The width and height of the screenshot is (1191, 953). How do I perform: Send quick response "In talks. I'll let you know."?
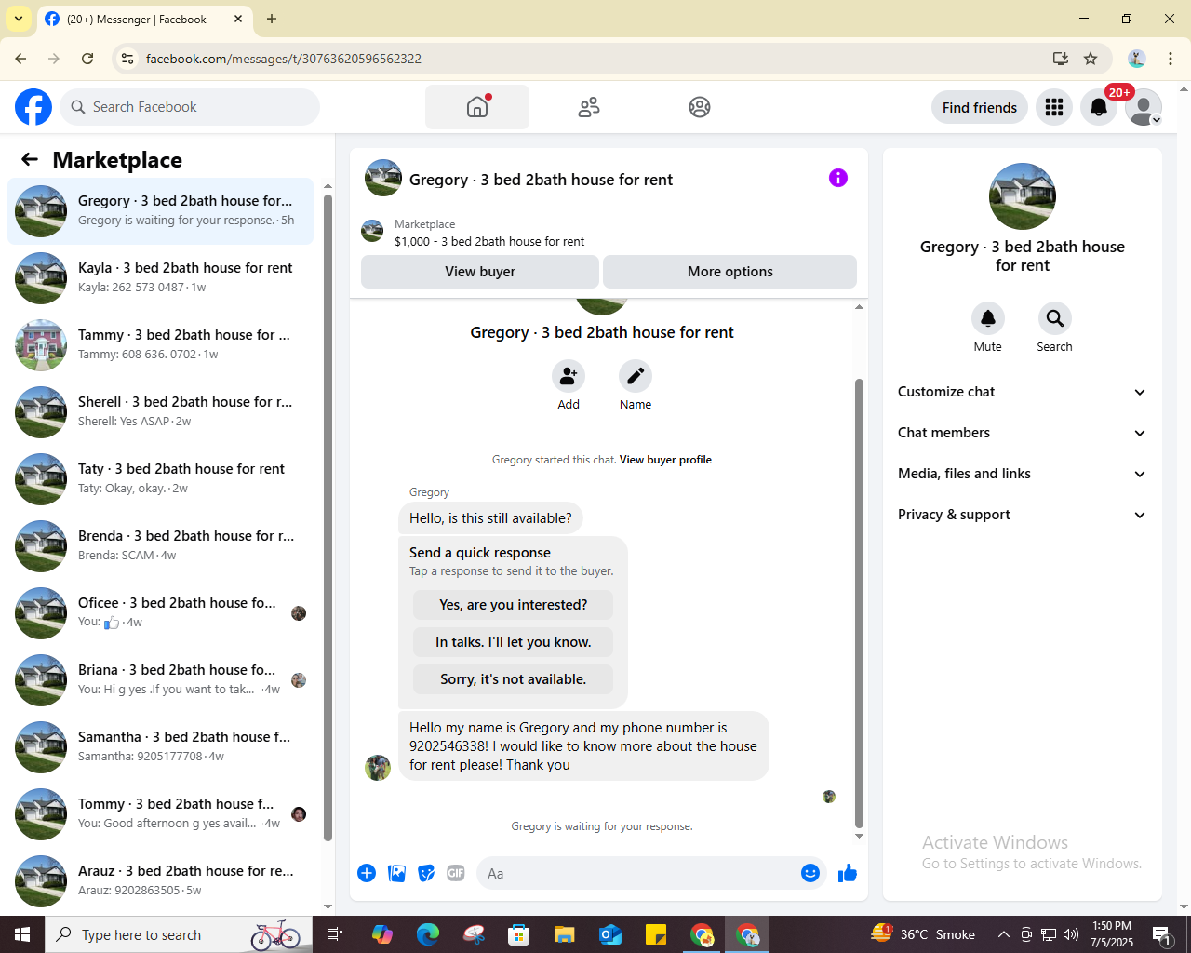tap(514, 642)
